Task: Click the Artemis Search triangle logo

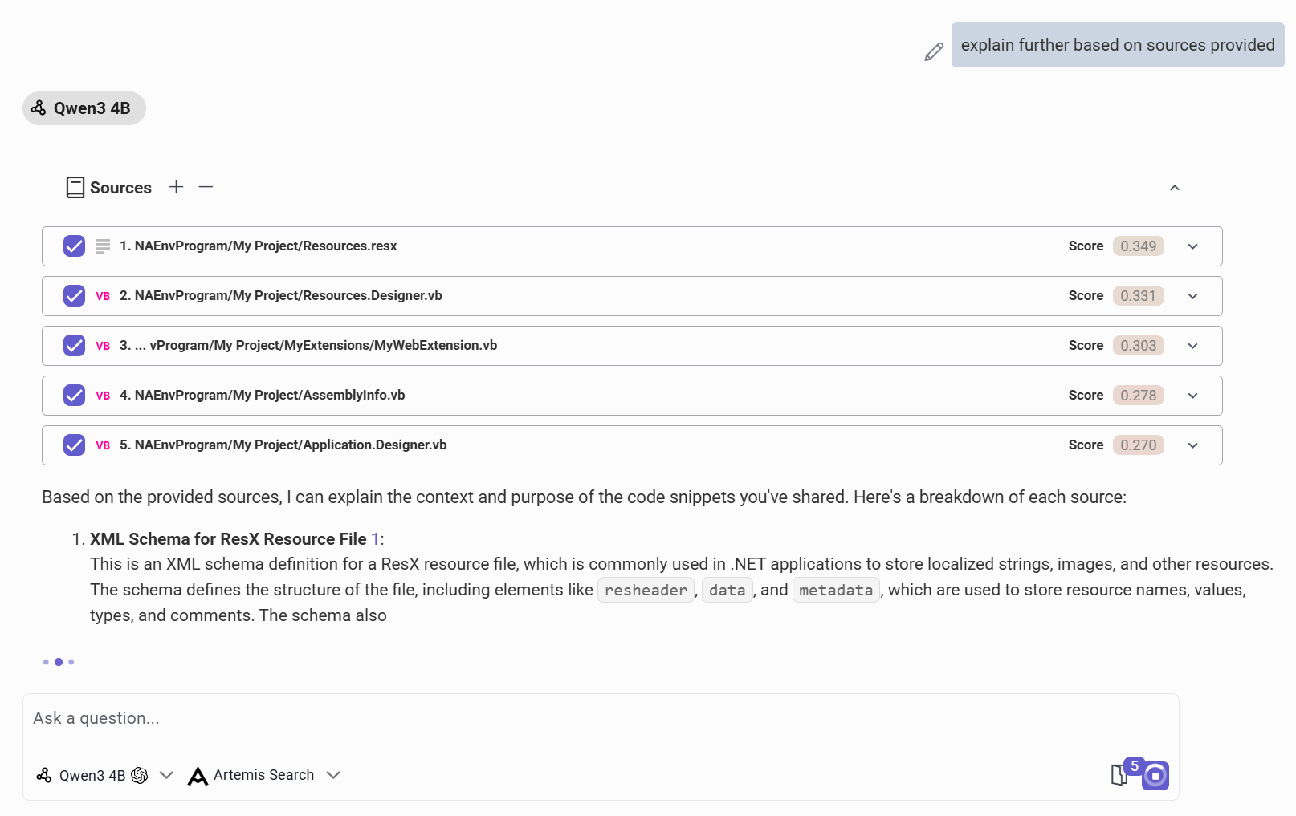Action: click(197, 775)
